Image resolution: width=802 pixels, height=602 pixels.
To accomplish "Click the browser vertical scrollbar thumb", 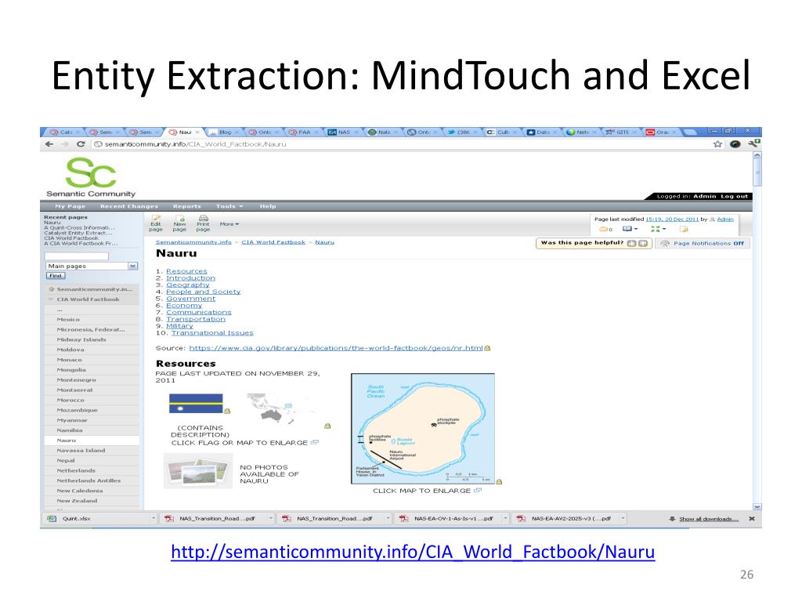I will pos(757,172).
